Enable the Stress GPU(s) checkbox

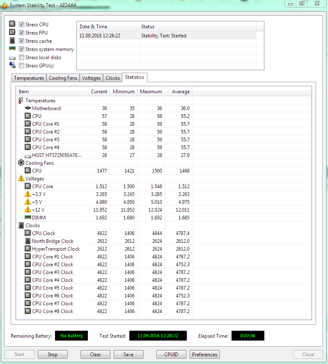tap(22, 65)
